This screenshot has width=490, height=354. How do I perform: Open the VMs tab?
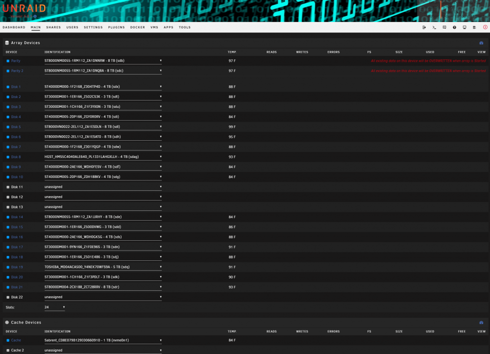(154, 27)
